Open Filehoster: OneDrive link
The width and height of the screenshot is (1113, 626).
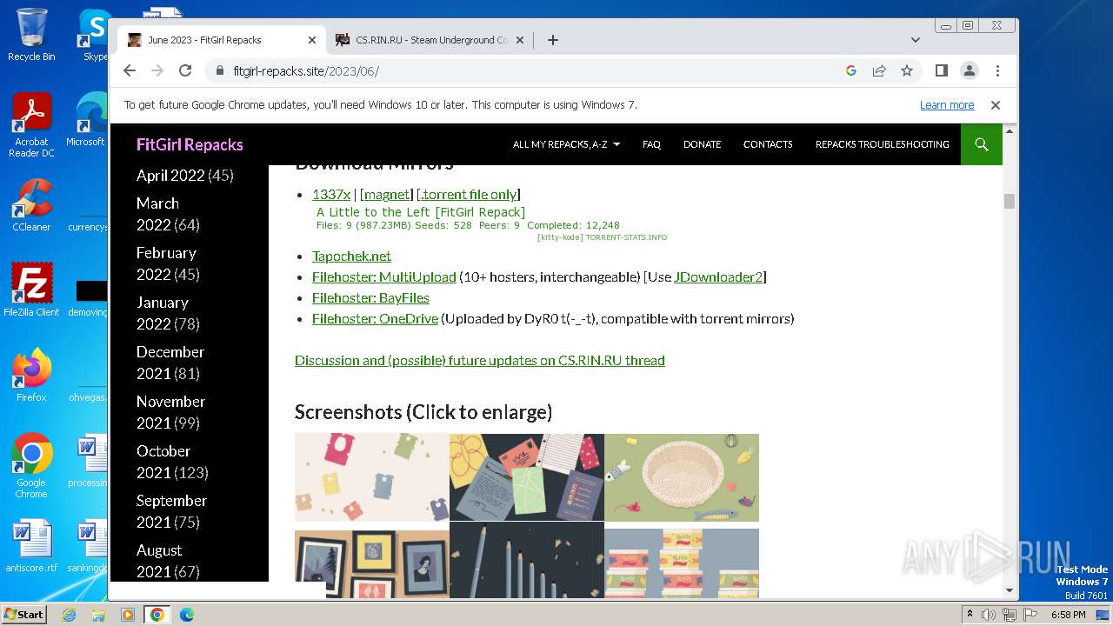pyautogui.click(x=375, y=319)
